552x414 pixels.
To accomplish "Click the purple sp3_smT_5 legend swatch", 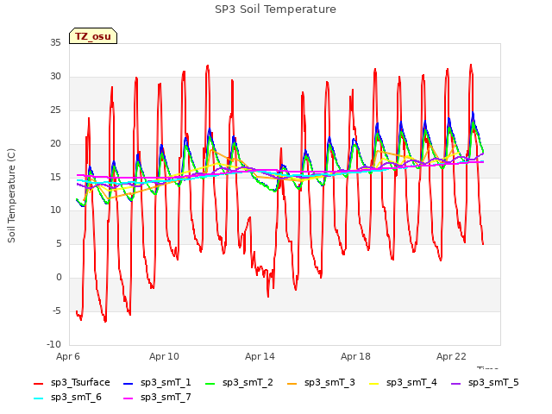I will 456,383.
